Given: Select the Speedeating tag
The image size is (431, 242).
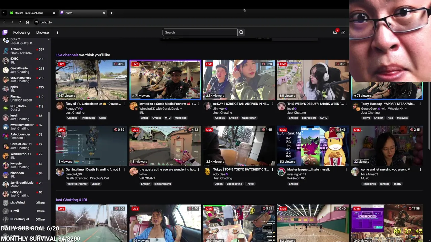Looking at the screenshot, I should coord(234,184).
